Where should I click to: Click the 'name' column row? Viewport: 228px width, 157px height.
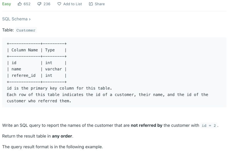point(37,69)
